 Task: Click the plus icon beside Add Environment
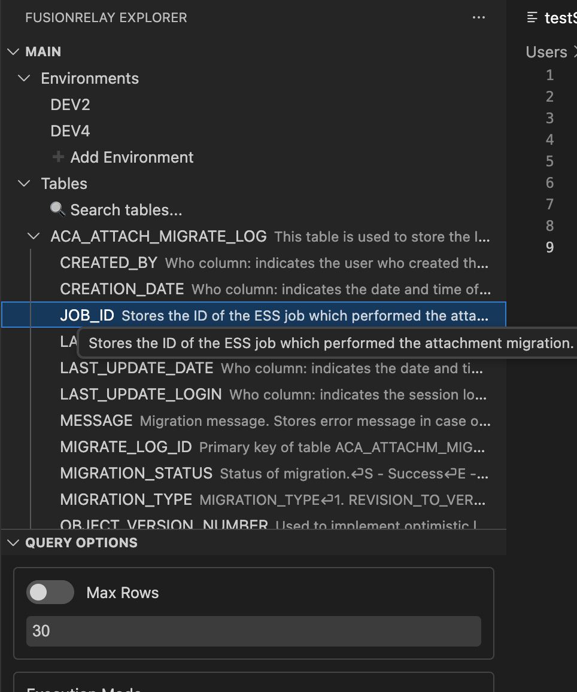click(58, 157)
